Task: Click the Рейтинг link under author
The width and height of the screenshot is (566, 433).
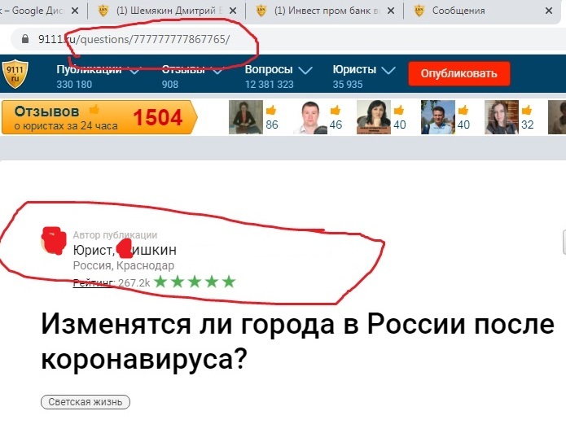Action: (x=94, y=282)
